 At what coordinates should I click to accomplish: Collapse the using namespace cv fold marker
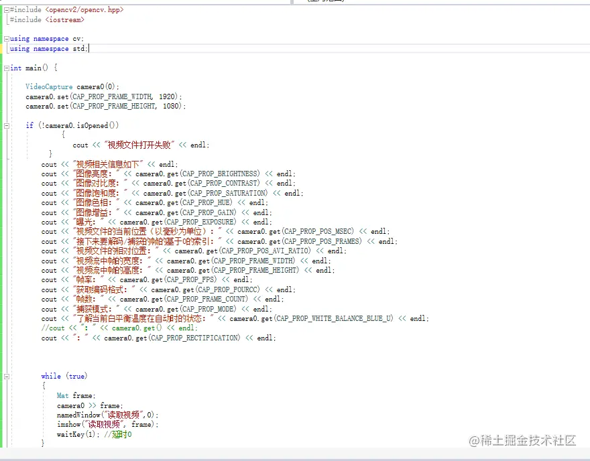point(7,39)
